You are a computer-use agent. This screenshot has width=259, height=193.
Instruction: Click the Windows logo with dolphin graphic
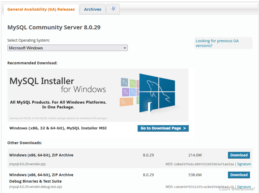[157, 93]
